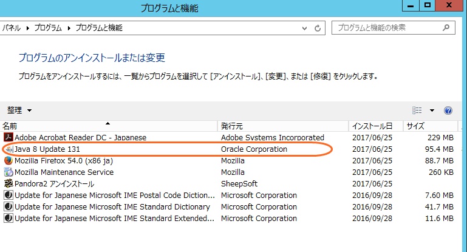Minimize the プログラムと機能 window

point(411,5)
